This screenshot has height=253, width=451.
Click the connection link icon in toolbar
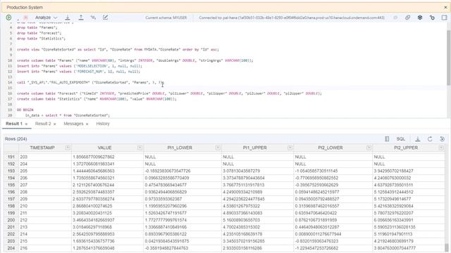click(x=407, y=18)
